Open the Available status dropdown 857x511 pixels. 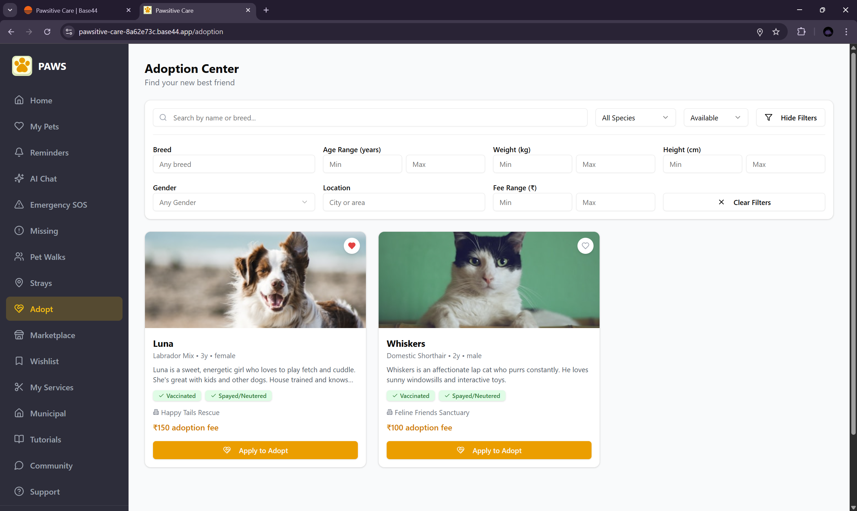click(x=715, y=118)
